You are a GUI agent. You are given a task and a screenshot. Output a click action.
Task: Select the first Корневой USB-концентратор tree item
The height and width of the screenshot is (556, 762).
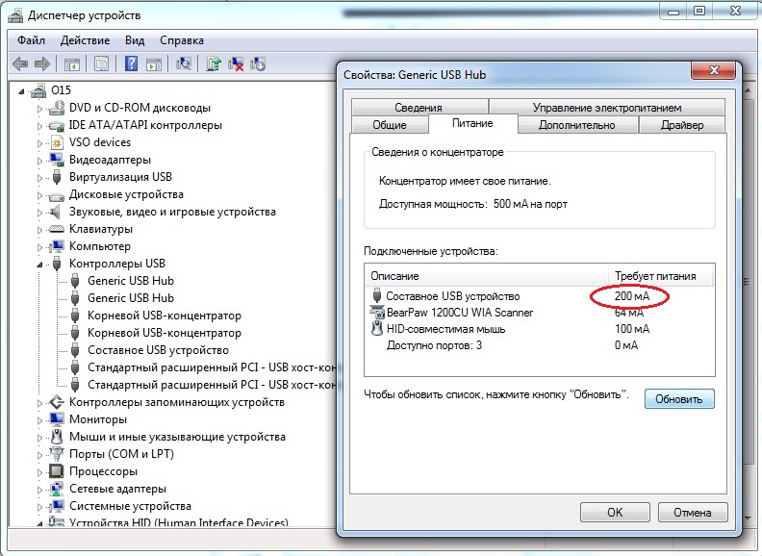click(165, 316)
